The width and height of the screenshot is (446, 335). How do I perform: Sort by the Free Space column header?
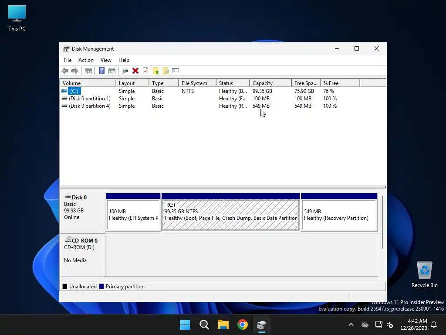(x=306, y=83)
